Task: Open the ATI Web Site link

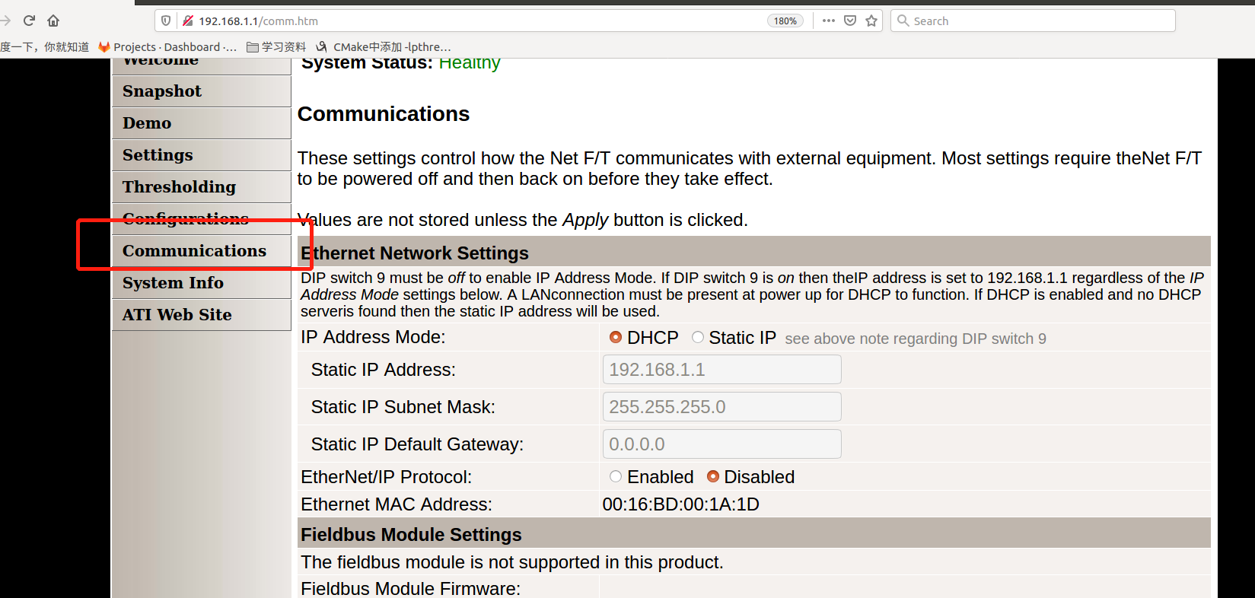Action: pyautogui.click(x=177, y=315)
